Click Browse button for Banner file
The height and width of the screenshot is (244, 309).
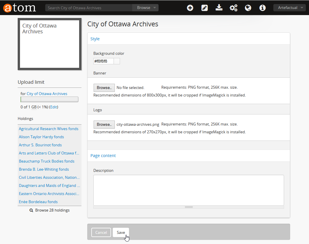click(x=104, y=88)
